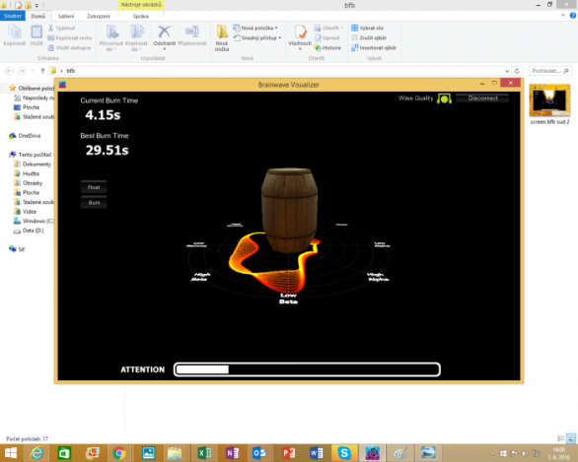Open the Správa ribbon tab
Image resolution: width=578 pixels, height=462 pixels.
[140, 16]
